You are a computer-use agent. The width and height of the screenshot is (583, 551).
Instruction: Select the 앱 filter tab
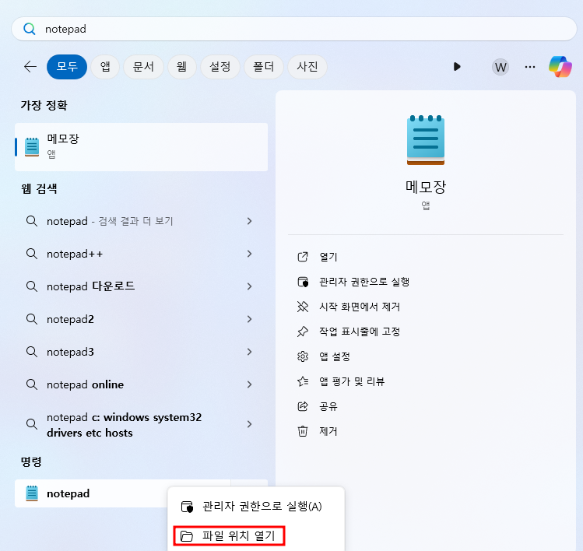point(105,67)
